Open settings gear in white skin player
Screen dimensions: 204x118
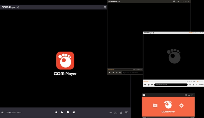[154, 33]
